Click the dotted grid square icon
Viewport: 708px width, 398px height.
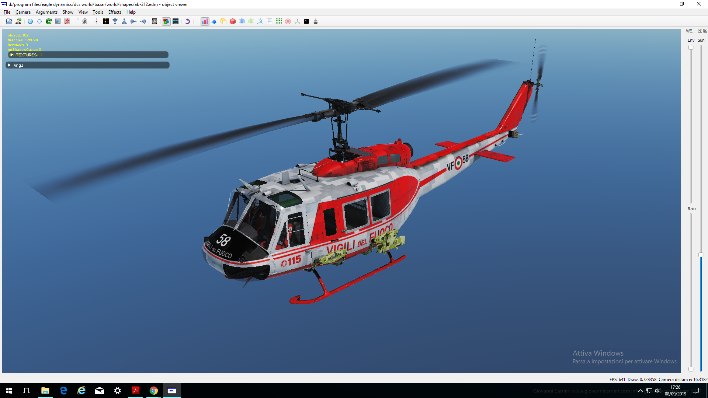[270, 21]
